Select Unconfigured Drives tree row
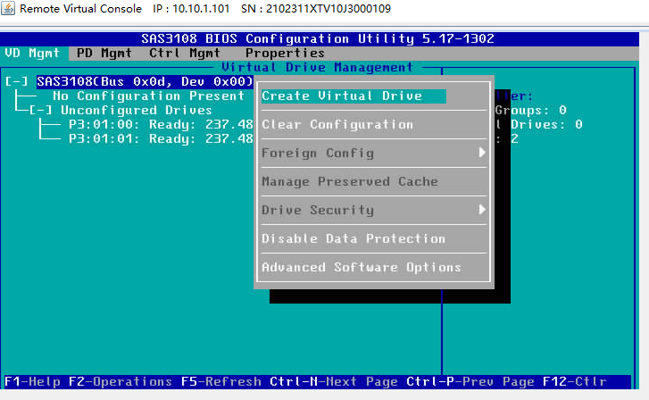Screen dimensions: 649x400 point(137,110)
